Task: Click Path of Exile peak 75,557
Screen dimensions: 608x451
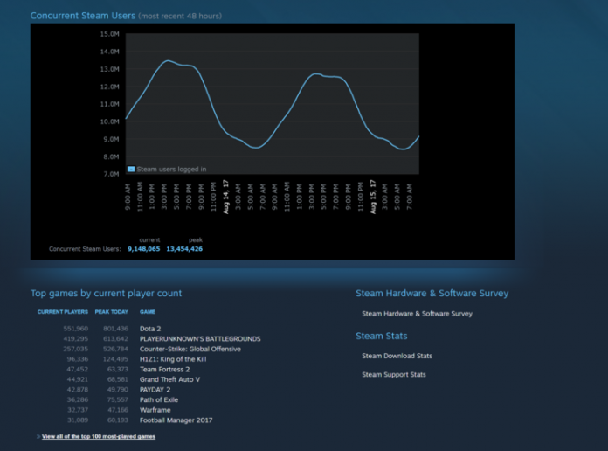Action: pos(117,399)
